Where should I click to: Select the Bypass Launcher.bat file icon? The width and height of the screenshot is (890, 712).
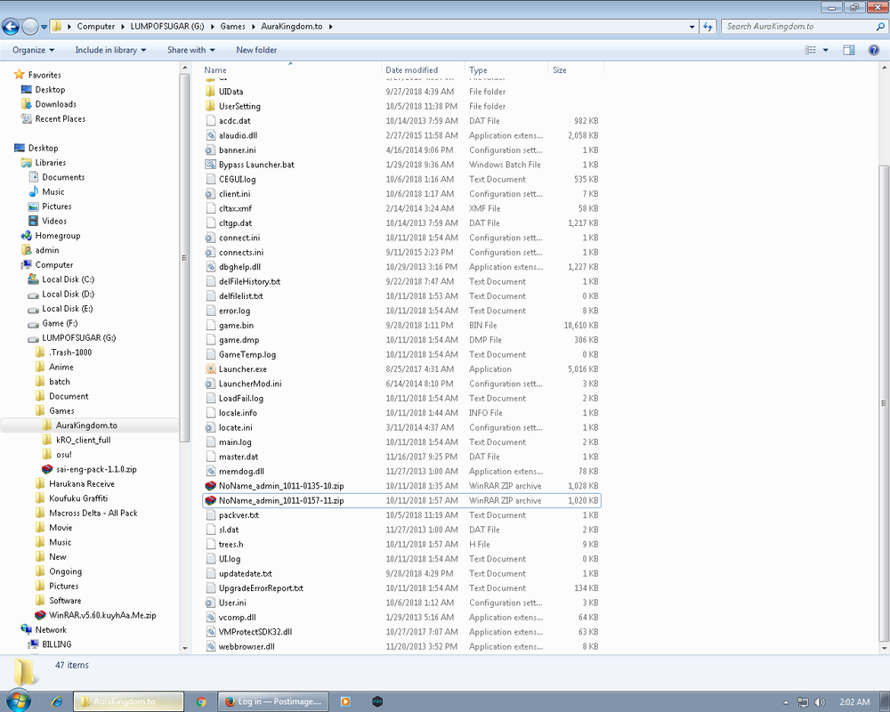tap(210, 165)
